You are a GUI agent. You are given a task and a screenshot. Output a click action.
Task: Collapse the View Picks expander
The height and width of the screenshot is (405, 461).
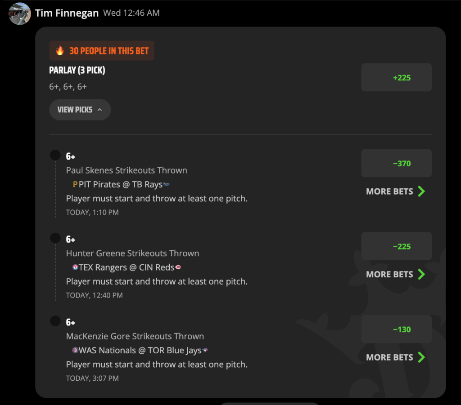pos(80,110)
